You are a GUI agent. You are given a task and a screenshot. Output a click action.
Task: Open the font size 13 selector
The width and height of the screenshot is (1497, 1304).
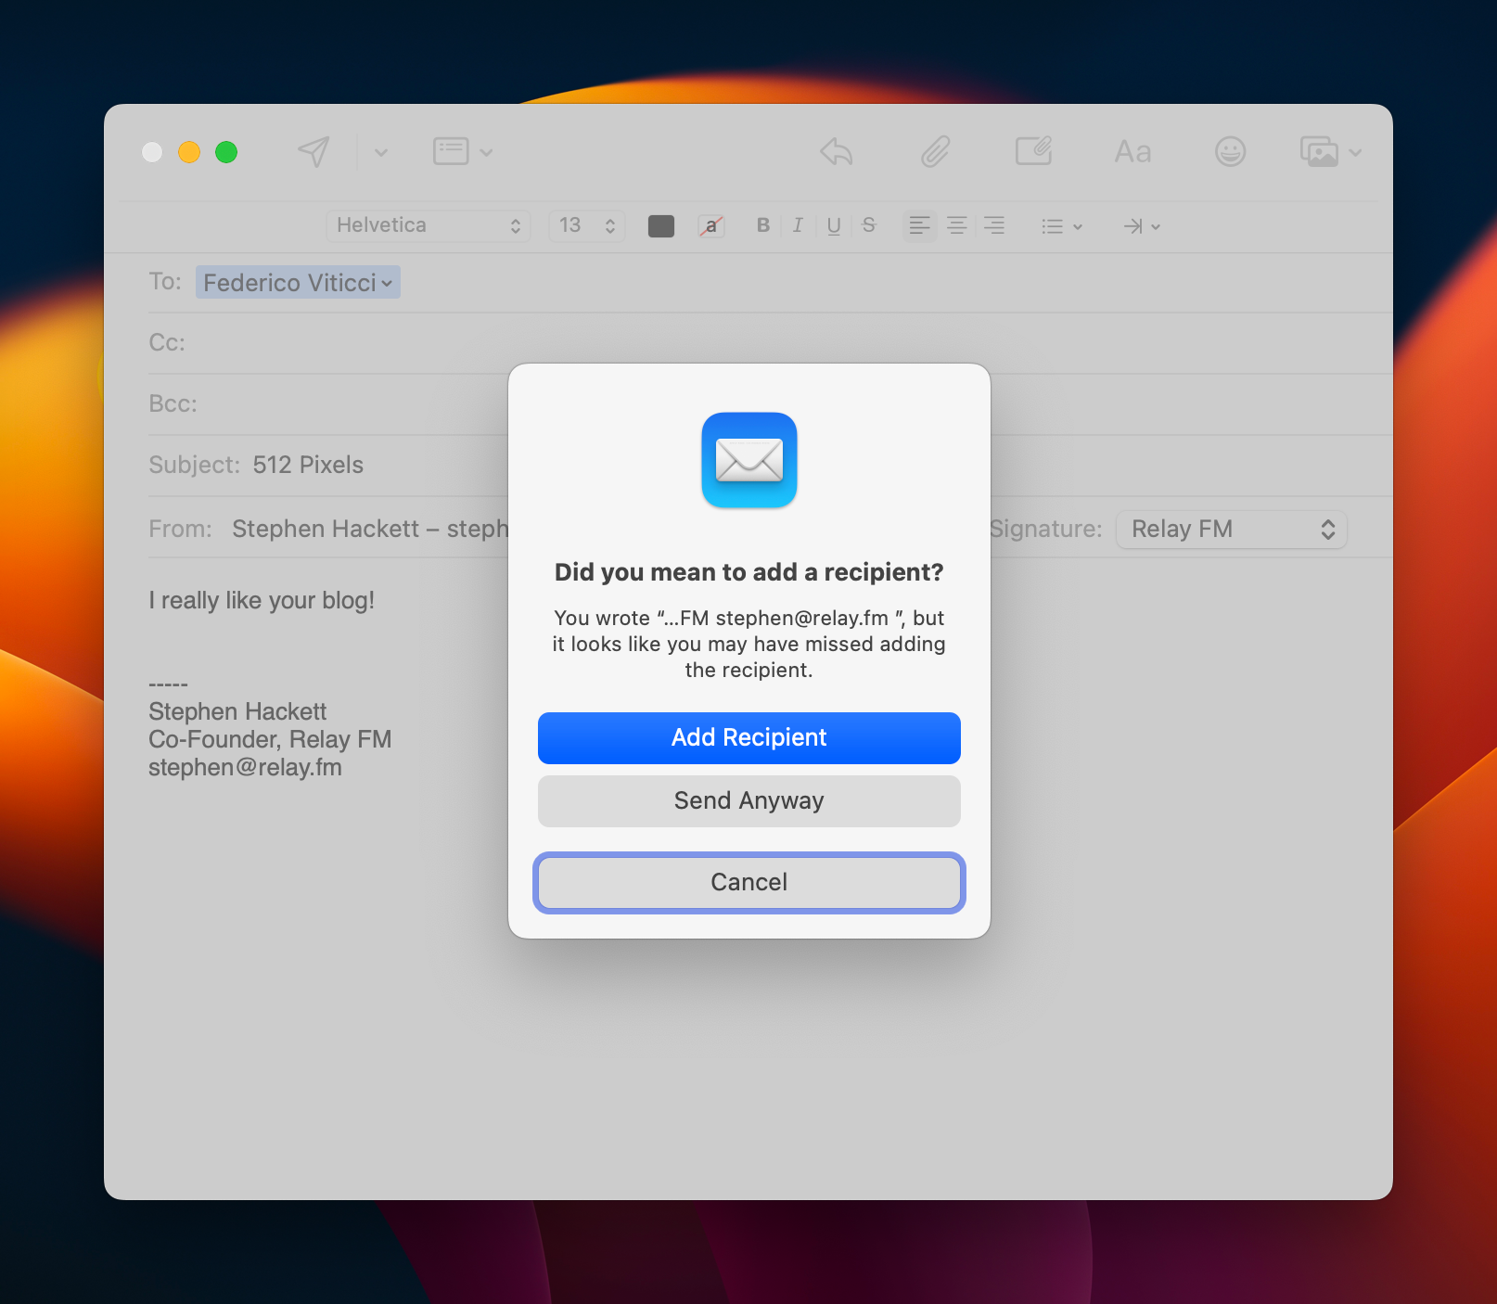click(x=588, y=225)
